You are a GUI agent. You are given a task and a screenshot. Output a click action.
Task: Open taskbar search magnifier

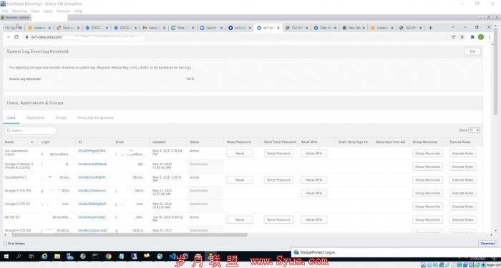(19, 256)
